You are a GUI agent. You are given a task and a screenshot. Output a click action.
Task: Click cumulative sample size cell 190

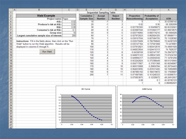coord(86,72)
